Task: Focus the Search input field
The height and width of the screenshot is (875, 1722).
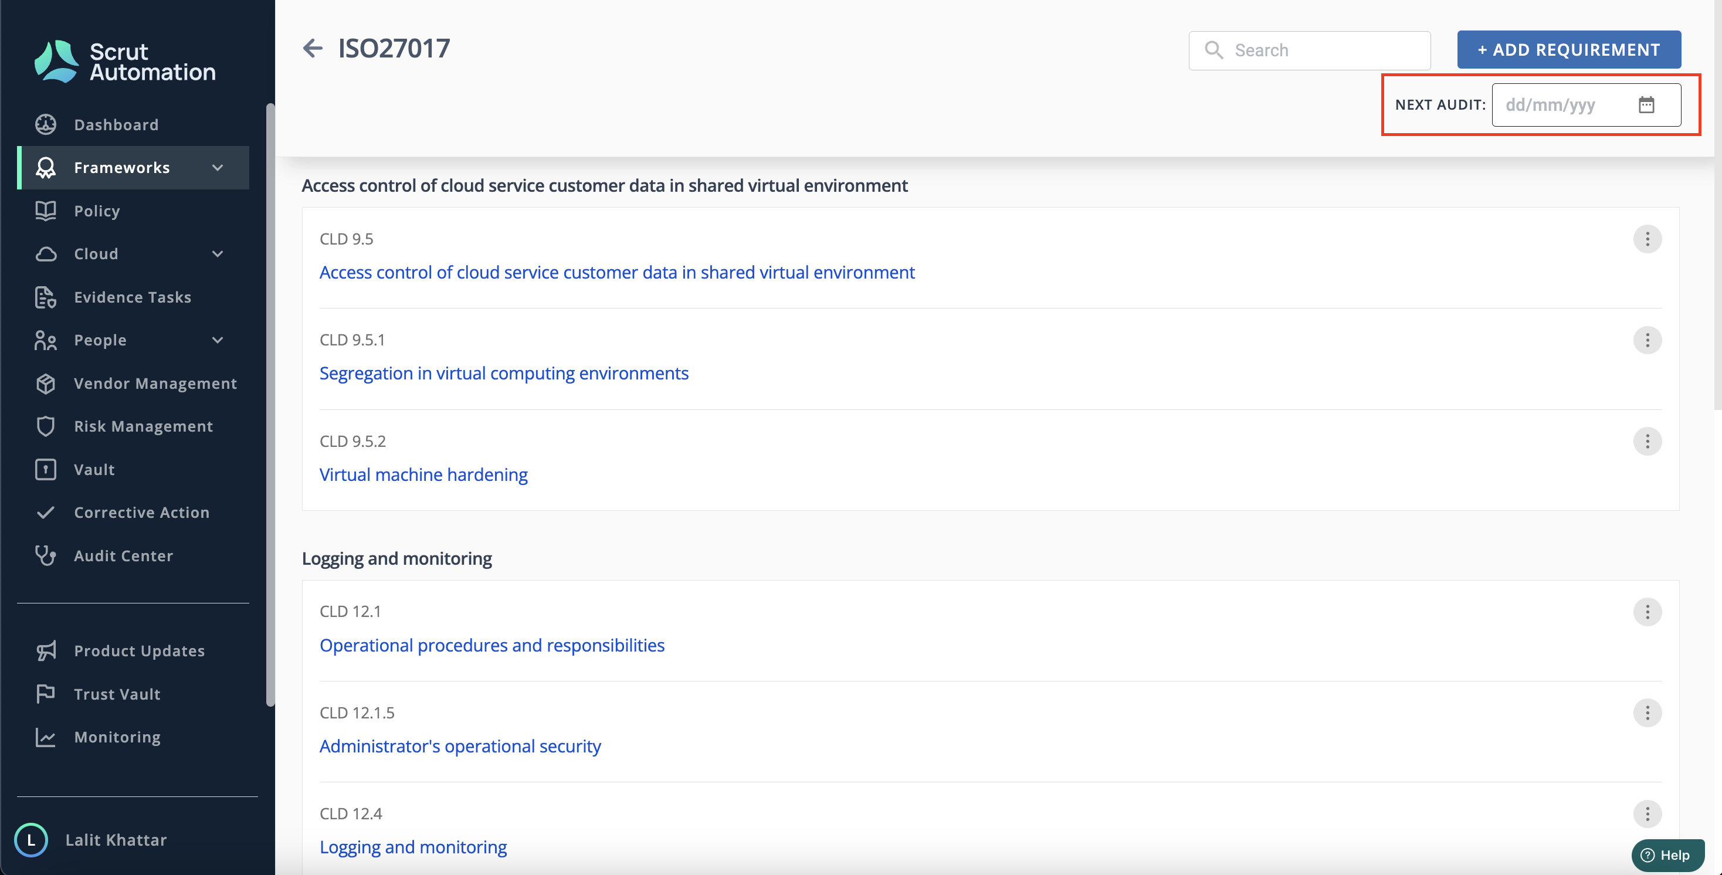Action: click(1310, 50)
